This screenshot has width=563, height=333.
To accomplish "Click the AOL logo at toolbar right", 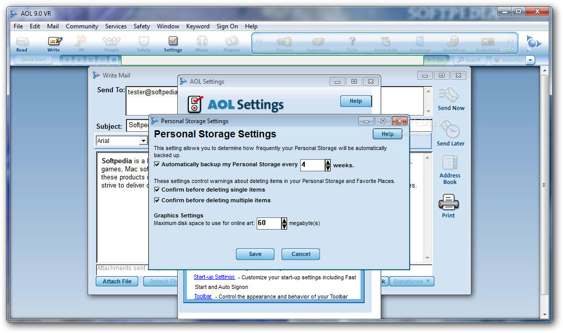I will (x=533, y=43).
